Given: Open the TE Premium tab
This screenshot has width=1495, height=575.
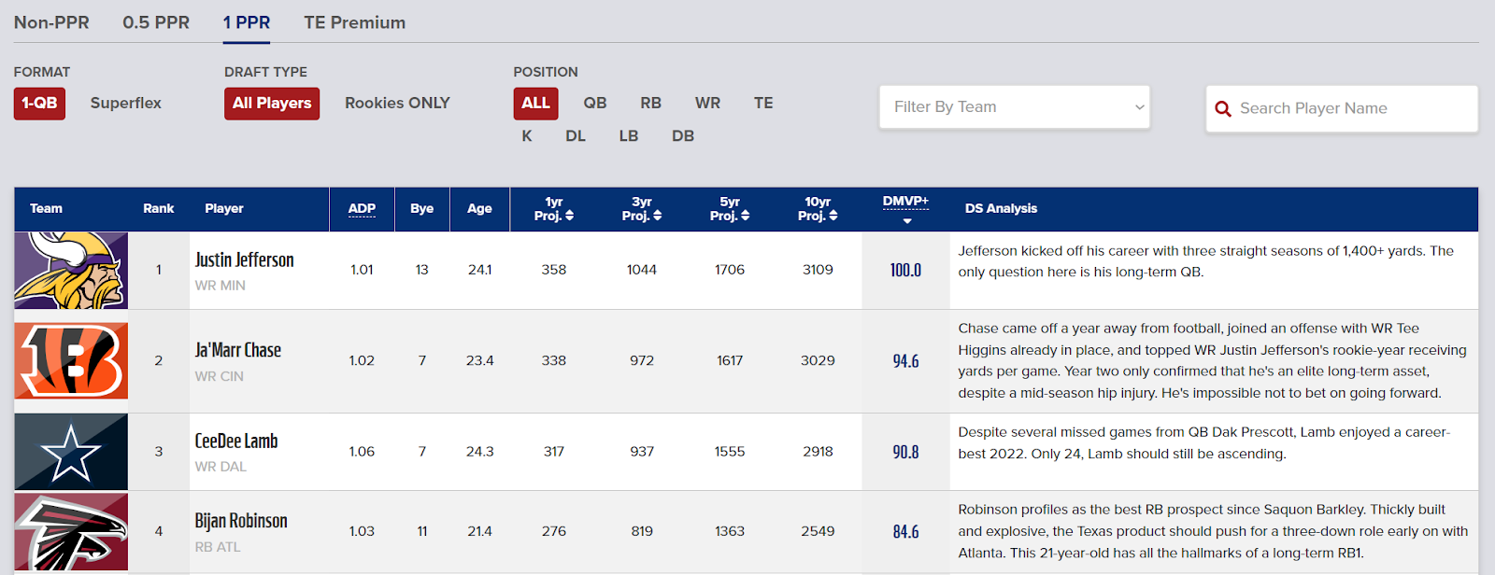Looking at the screenshot, I should [355, 22].
